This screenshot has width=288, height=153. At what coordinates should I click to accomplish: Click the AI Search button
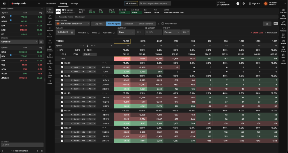click(x=131, y=3)
